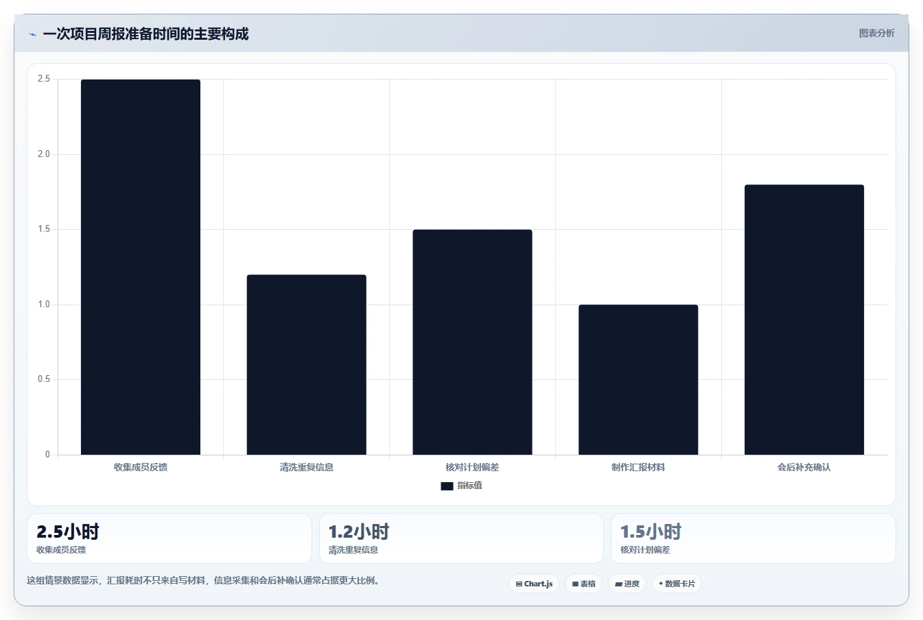Screen dimensions: 923x620
Task: Select the 收集成员反馈 bar in chart
Action: tap(141, 267)
